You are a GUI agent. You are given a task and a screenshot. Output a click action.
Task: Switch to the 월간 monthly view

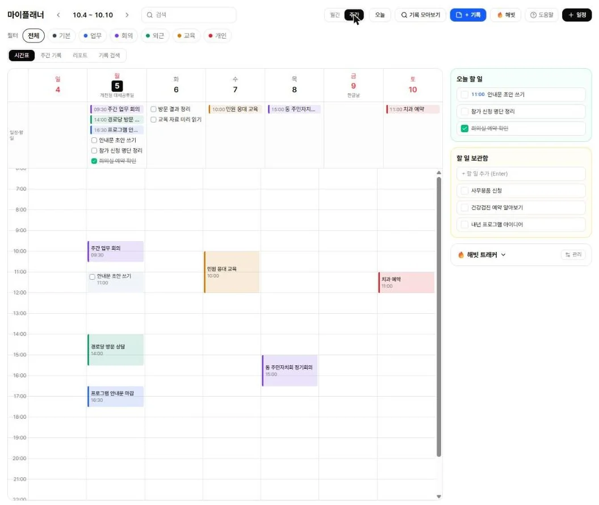[x=334, y=15]
